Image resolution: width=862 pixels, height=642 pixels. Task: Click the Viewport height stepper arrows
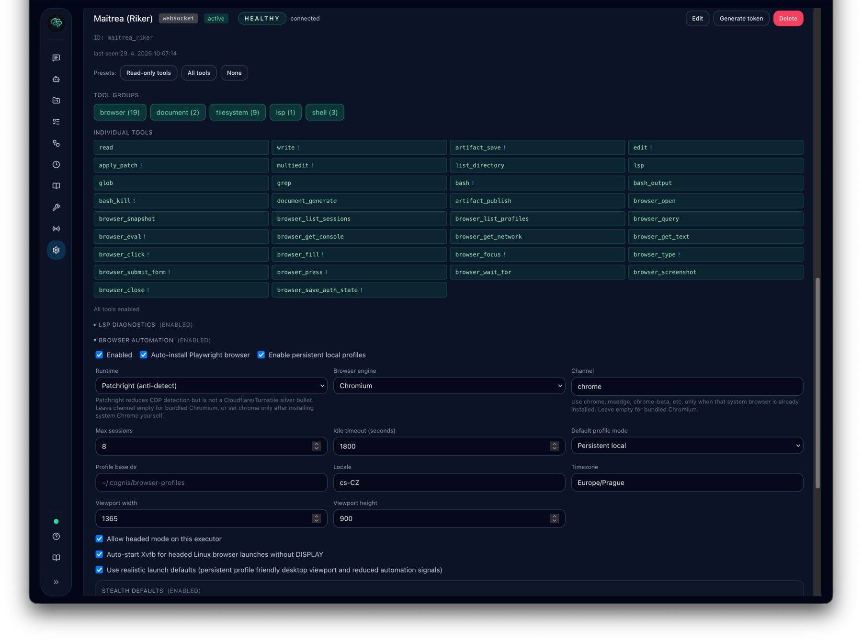click(x=555, y=518)
